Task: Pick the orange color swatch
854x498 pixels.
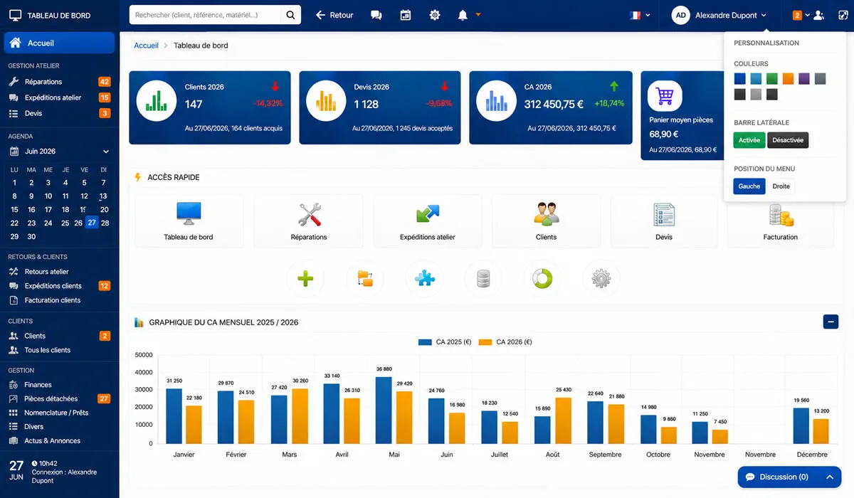Action: 788,79
